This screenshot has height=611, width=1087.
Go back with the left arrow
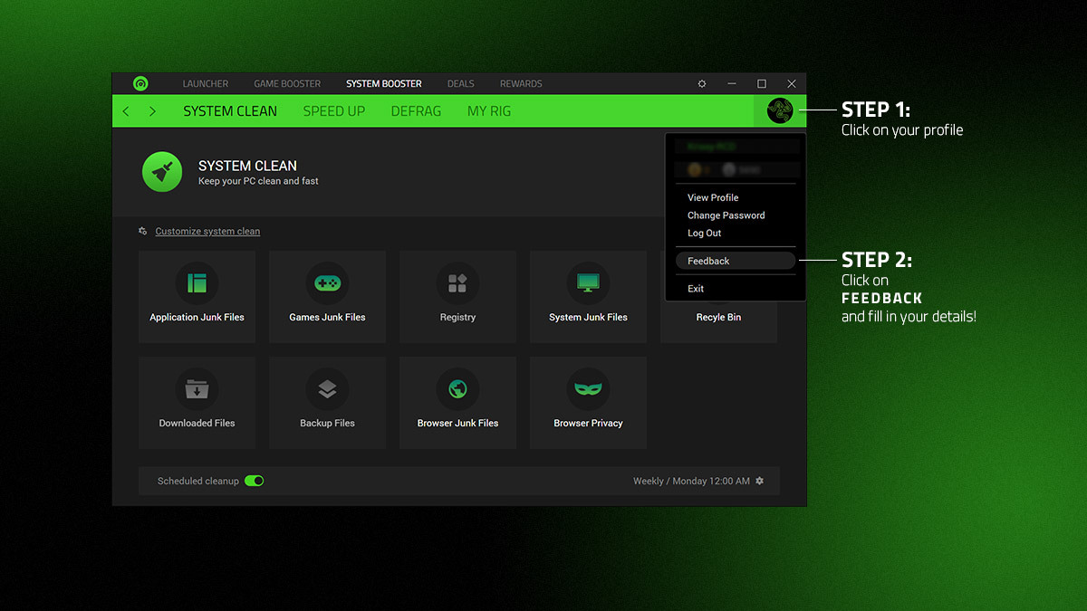click(x=126, y=111)
